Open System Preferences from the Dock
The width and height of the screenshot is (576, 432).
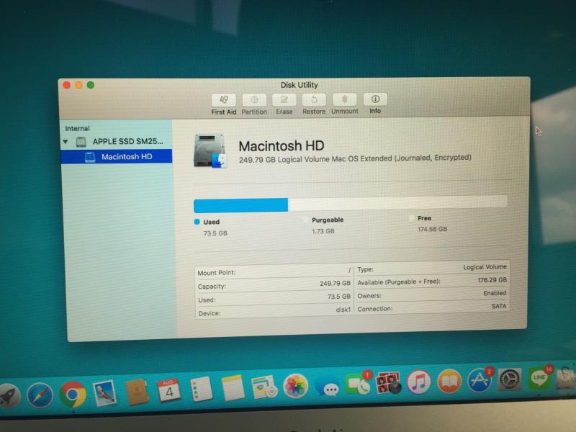tap(509, 379)
